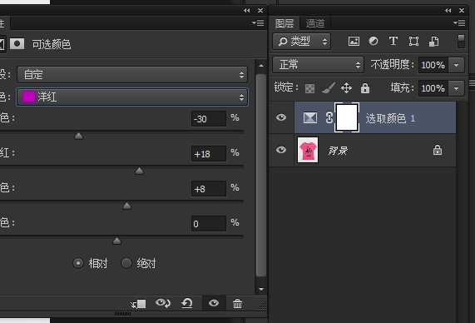Switch to the 通道 tab

315,23
